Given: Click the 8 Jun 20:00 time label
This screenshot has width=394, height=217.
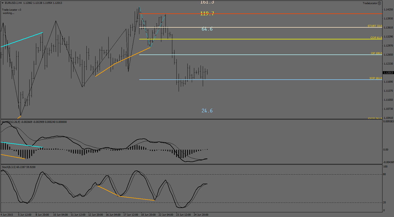Looking at the screenshot, I should pos(42,215).
